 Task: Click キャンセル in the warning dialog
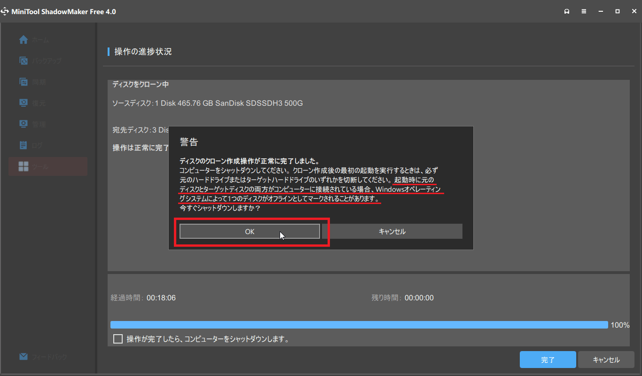click(x=392, y=231)
